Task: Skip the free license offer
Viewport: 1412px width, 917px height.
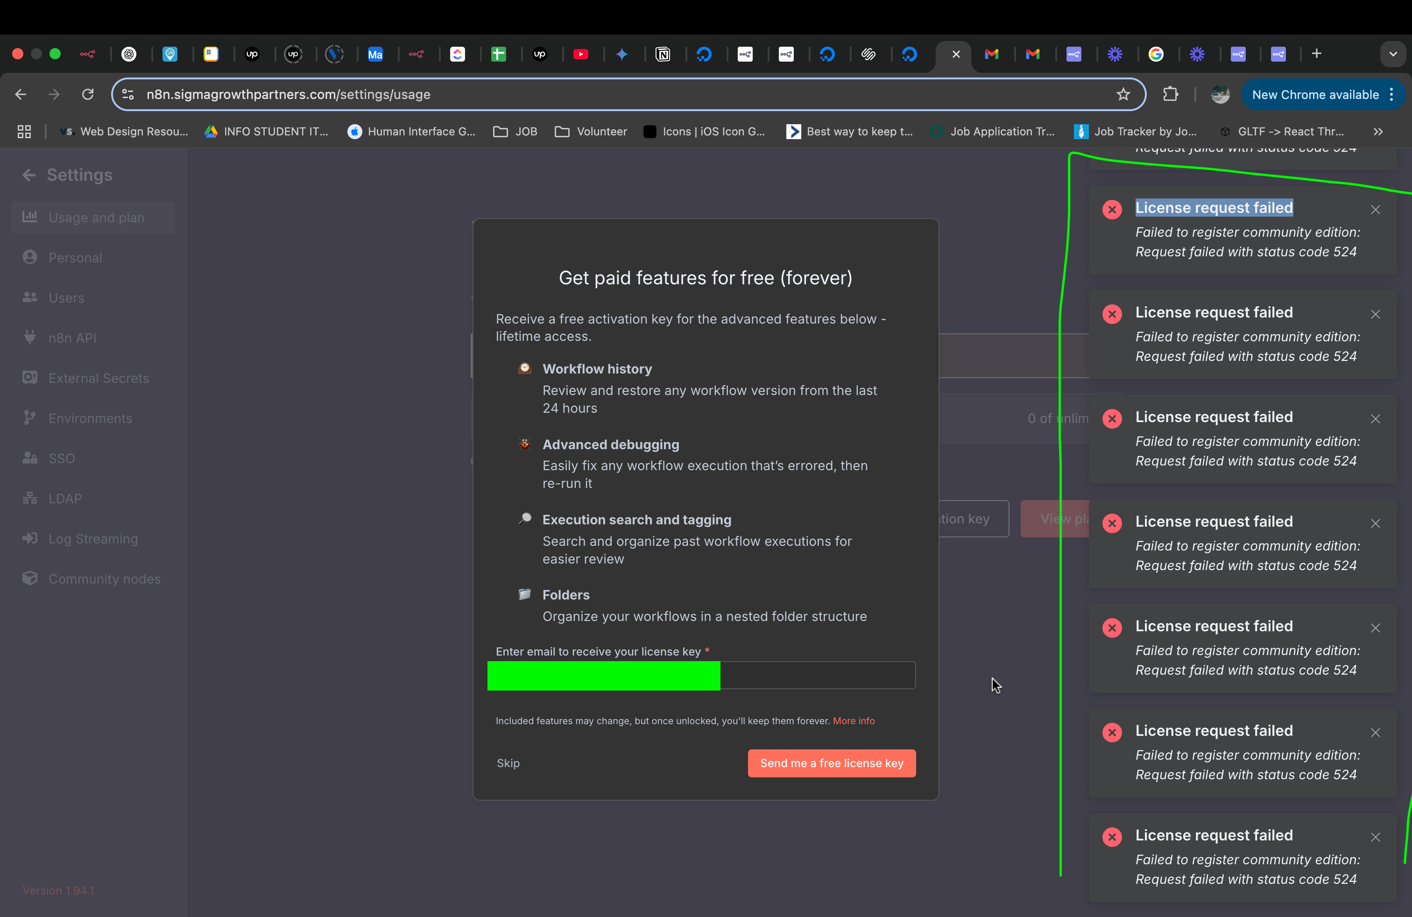Action: (x=508, y=763)
